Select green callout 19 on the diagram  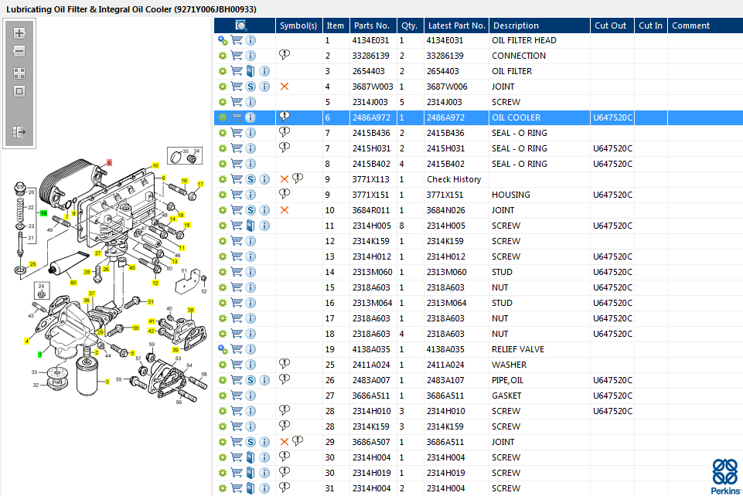click(43, 213)
